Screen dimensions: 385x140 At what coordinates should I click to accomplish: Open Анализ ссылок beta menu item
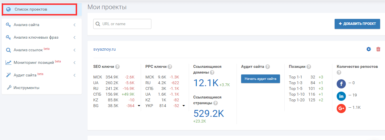pos(42,50)
